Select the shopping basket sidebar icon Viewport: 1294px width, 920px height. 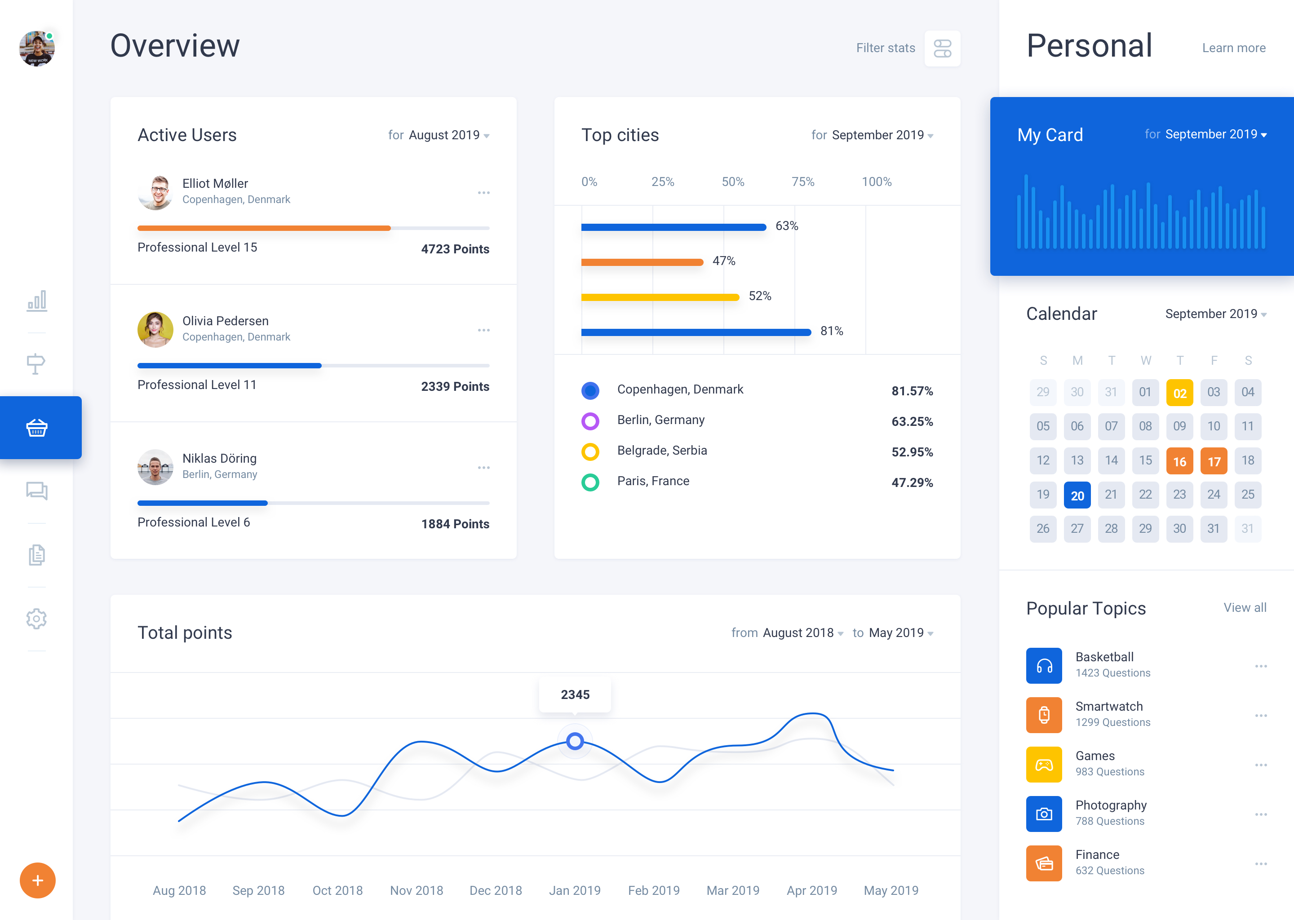37,428
